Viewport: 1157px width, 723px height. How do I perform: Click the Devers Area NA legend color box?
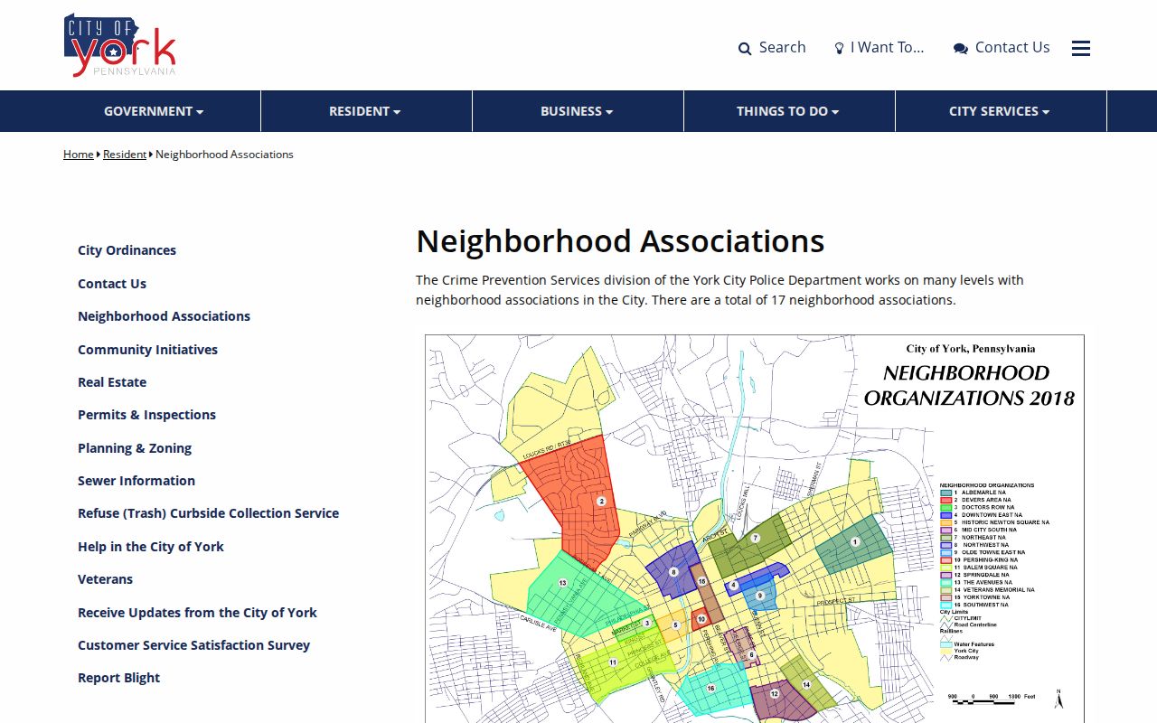tap(945, 500)
